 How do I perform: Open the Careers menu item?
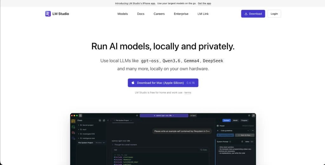click(159, 14)
